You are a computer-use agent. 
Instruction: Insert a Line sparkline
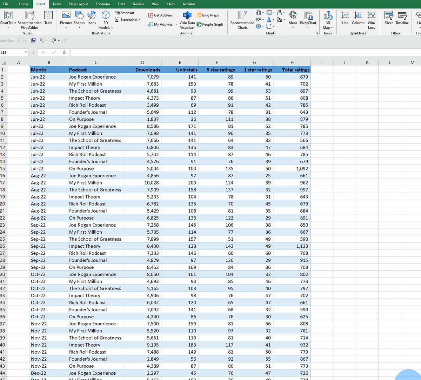pyautogui.click(x=345, y=18)
